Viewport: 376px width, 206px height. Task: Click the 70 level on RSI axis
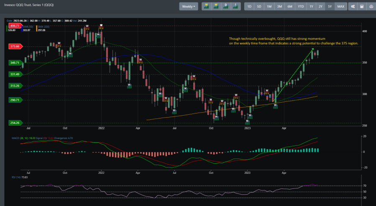364,185
